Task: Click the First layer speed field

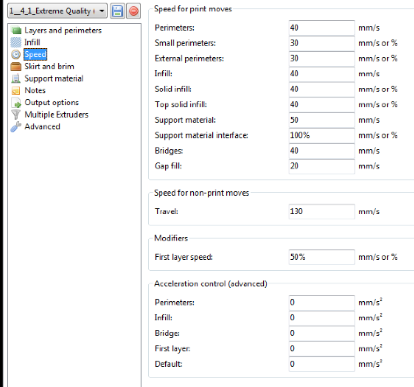Action: pos(321,257)
